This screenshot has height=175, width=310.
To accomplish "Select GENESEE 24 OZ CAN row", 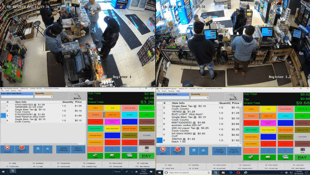I will [x=43, y=106].
